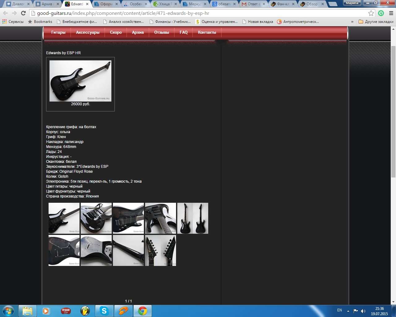The image size is (396, 317).
Task: Open Скоро in the site menu
Action: [116, 32]
